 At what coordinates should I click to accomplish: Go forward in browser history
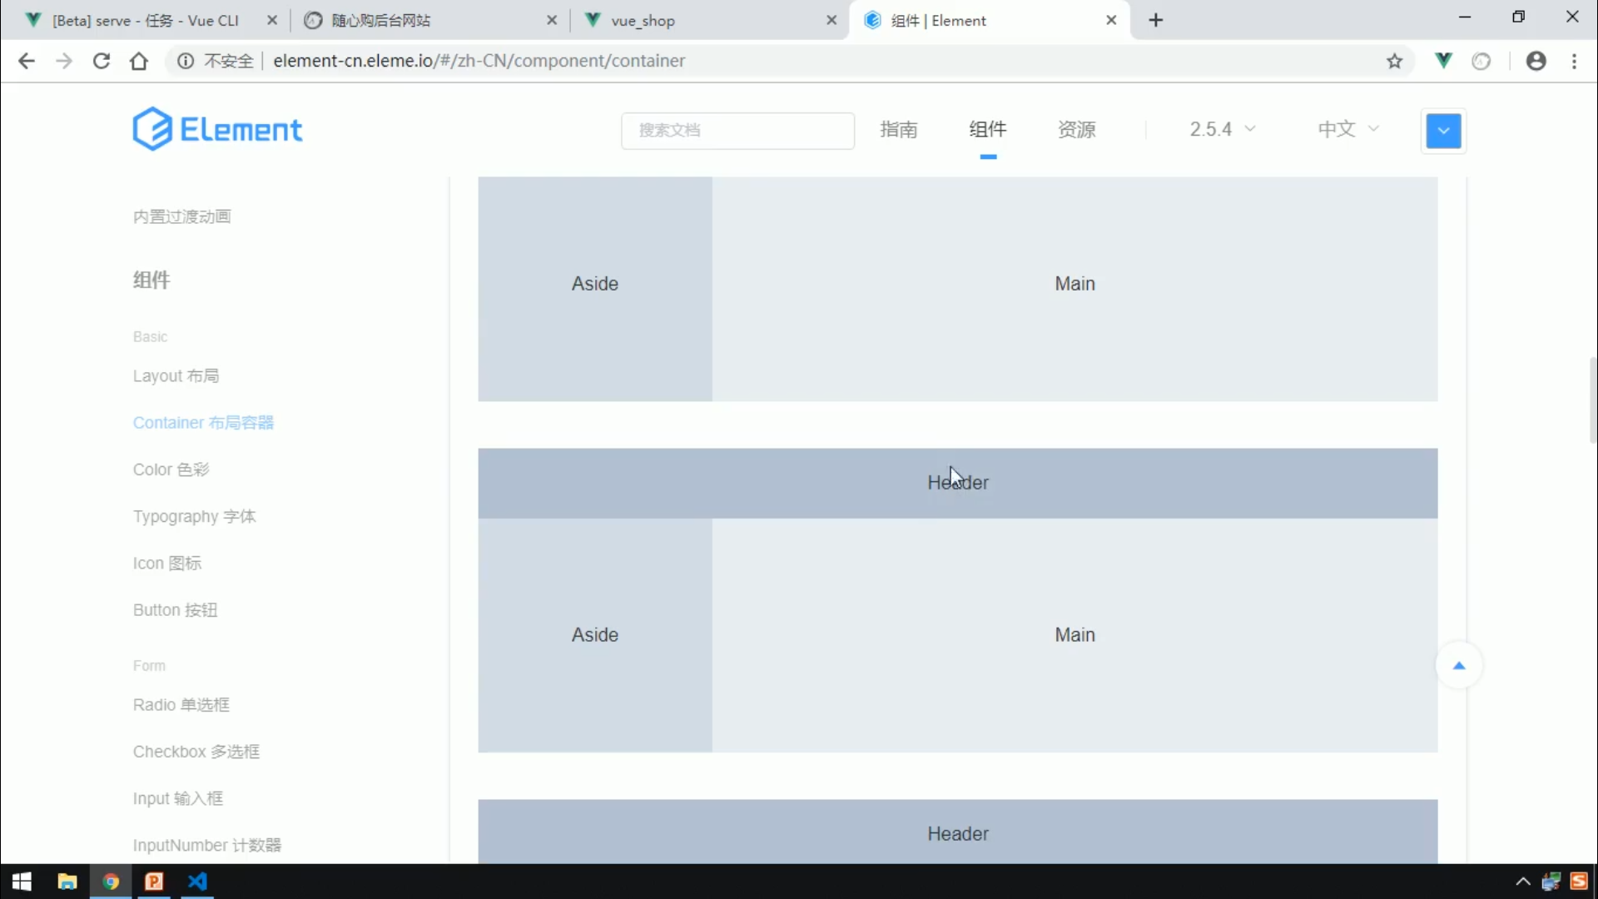[x=64, y=61]
